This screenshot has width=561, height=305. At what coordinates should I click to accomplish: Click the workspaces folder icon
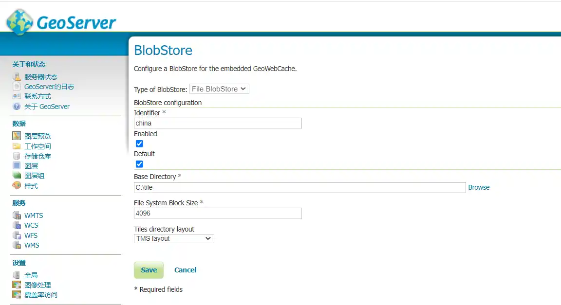[x=17, y=146]
